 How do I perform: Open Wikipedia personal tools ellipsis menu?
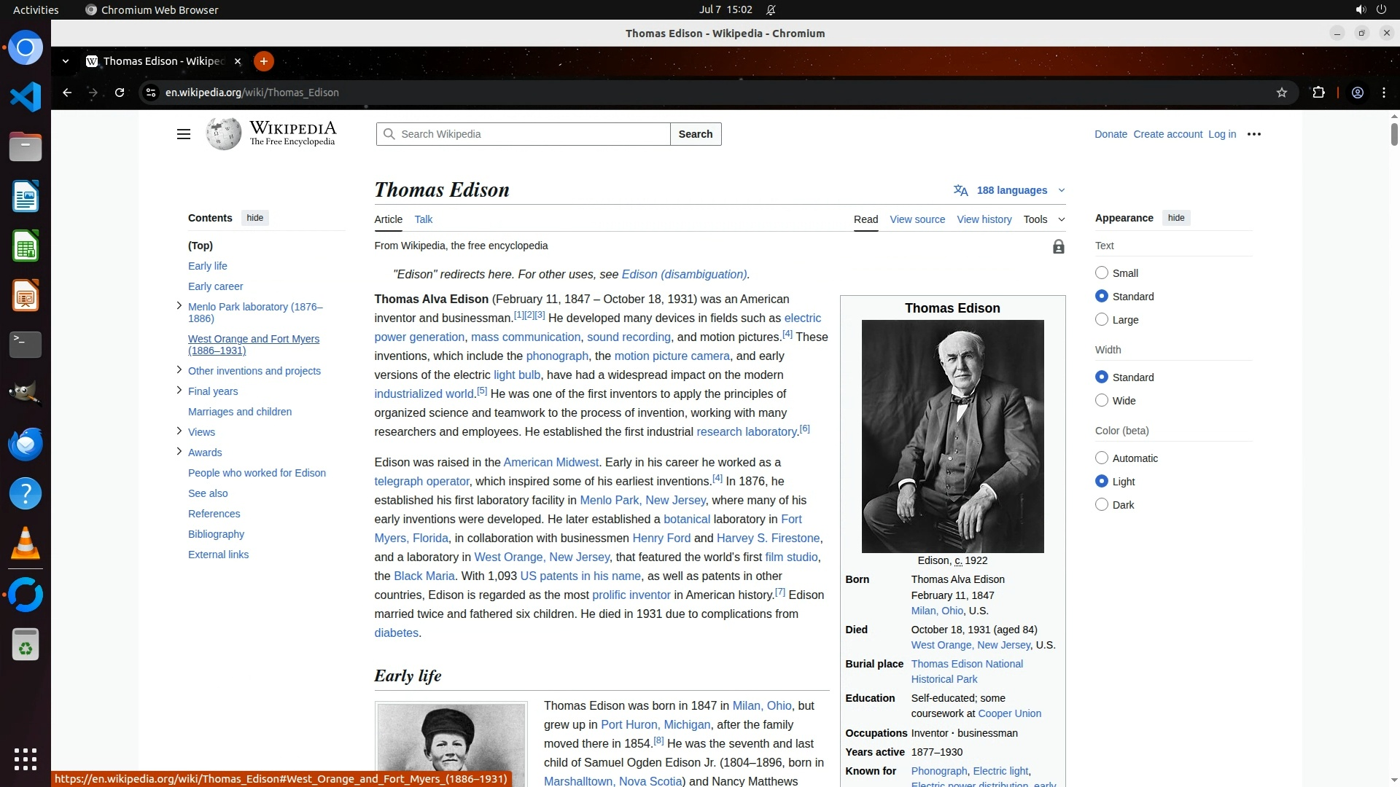pyautogui.click(x=1253, y=134)
